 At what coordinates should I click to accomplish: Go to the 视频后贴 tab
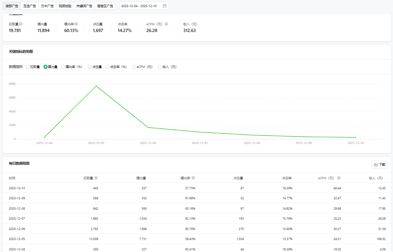[x=65, y=6]
